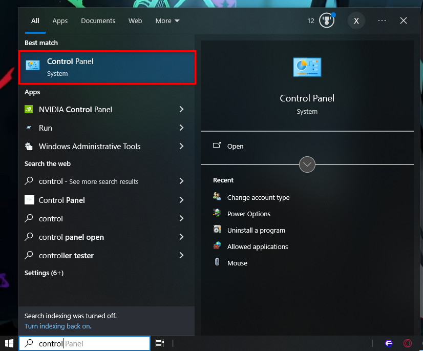Click 'controller tester' suggestion text
This screenshot has height=351, width=423.
click(x=66, y=255)
